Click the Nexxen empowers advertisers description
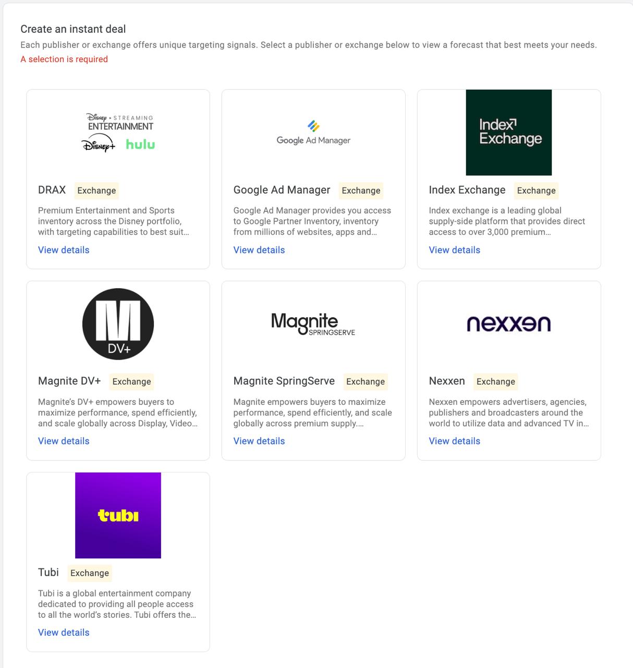Viewport: 633px width, 668px height. click(x=509, y=413)
